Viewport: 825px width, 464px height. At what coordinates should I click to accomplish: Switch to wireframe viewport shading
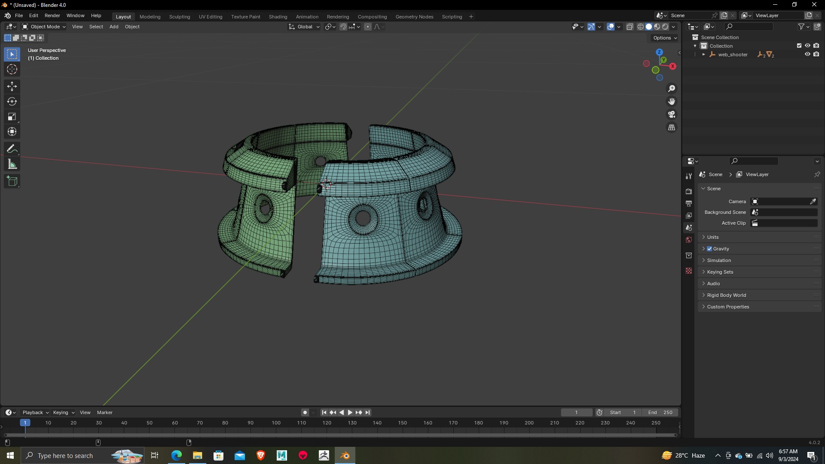(x=641, y=27)
